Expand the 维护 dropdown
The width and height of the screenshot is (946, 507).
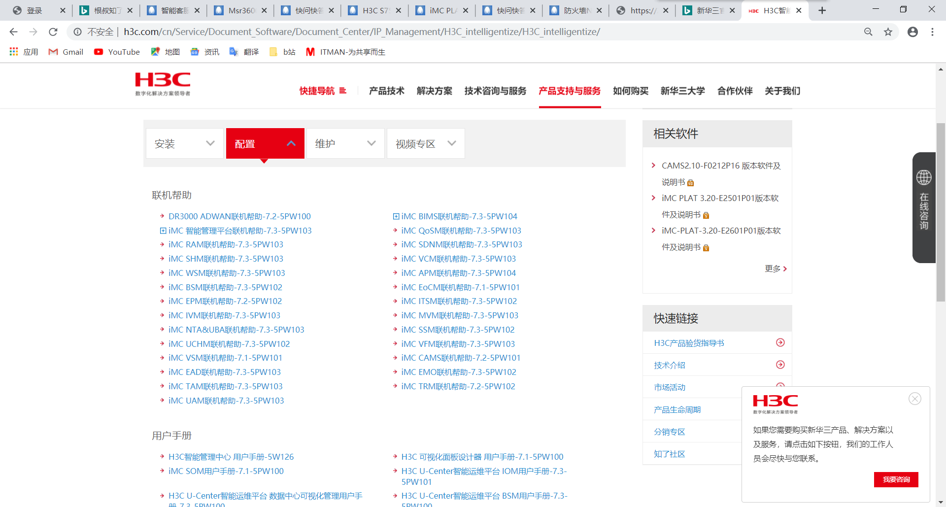pos(345,143)
